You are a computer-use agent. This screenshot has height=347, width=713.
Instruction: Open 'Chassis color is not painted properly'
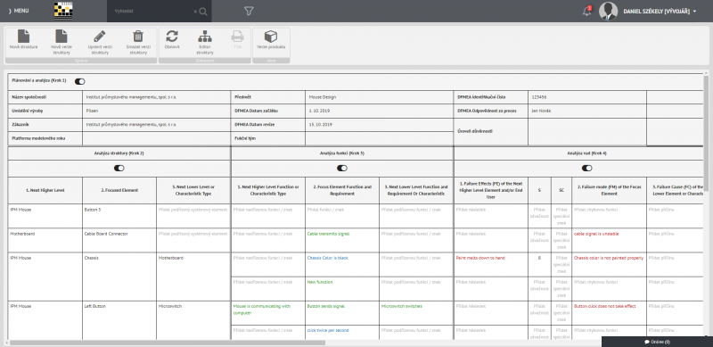point(609,258)
